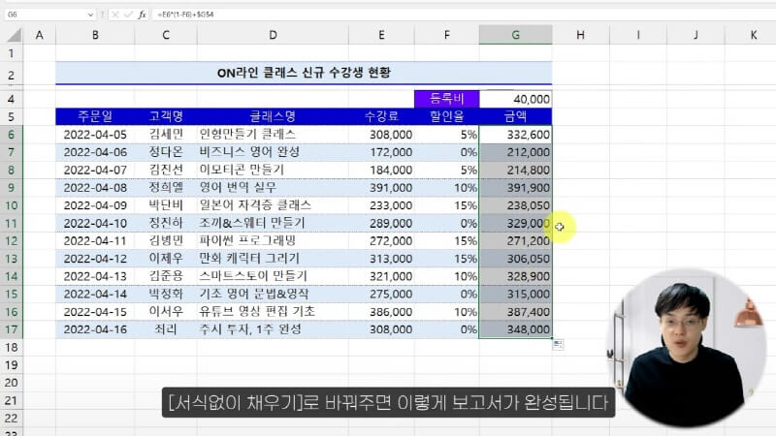Viewport: 776px width, 436px height.
Task: Select column E header
Action: 381,35
